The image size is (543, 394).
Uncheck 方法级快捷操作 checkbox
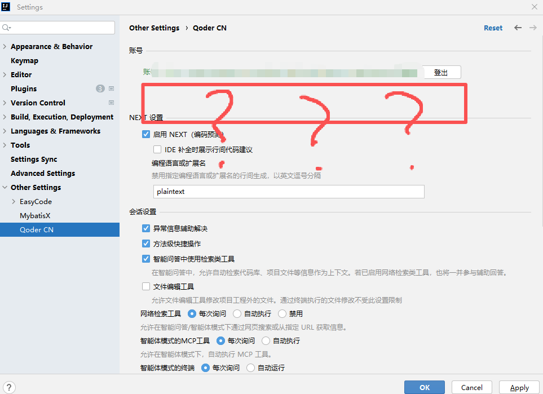coord(146,244)
